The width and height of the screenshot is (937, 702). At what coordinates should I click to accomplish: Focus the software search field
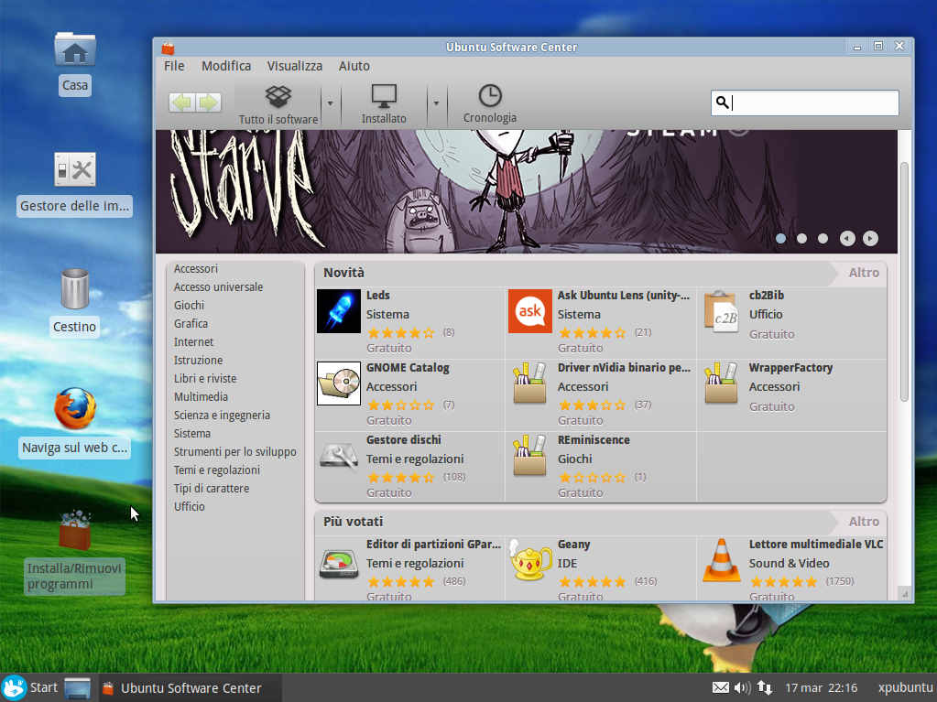[x=804, y=103]
